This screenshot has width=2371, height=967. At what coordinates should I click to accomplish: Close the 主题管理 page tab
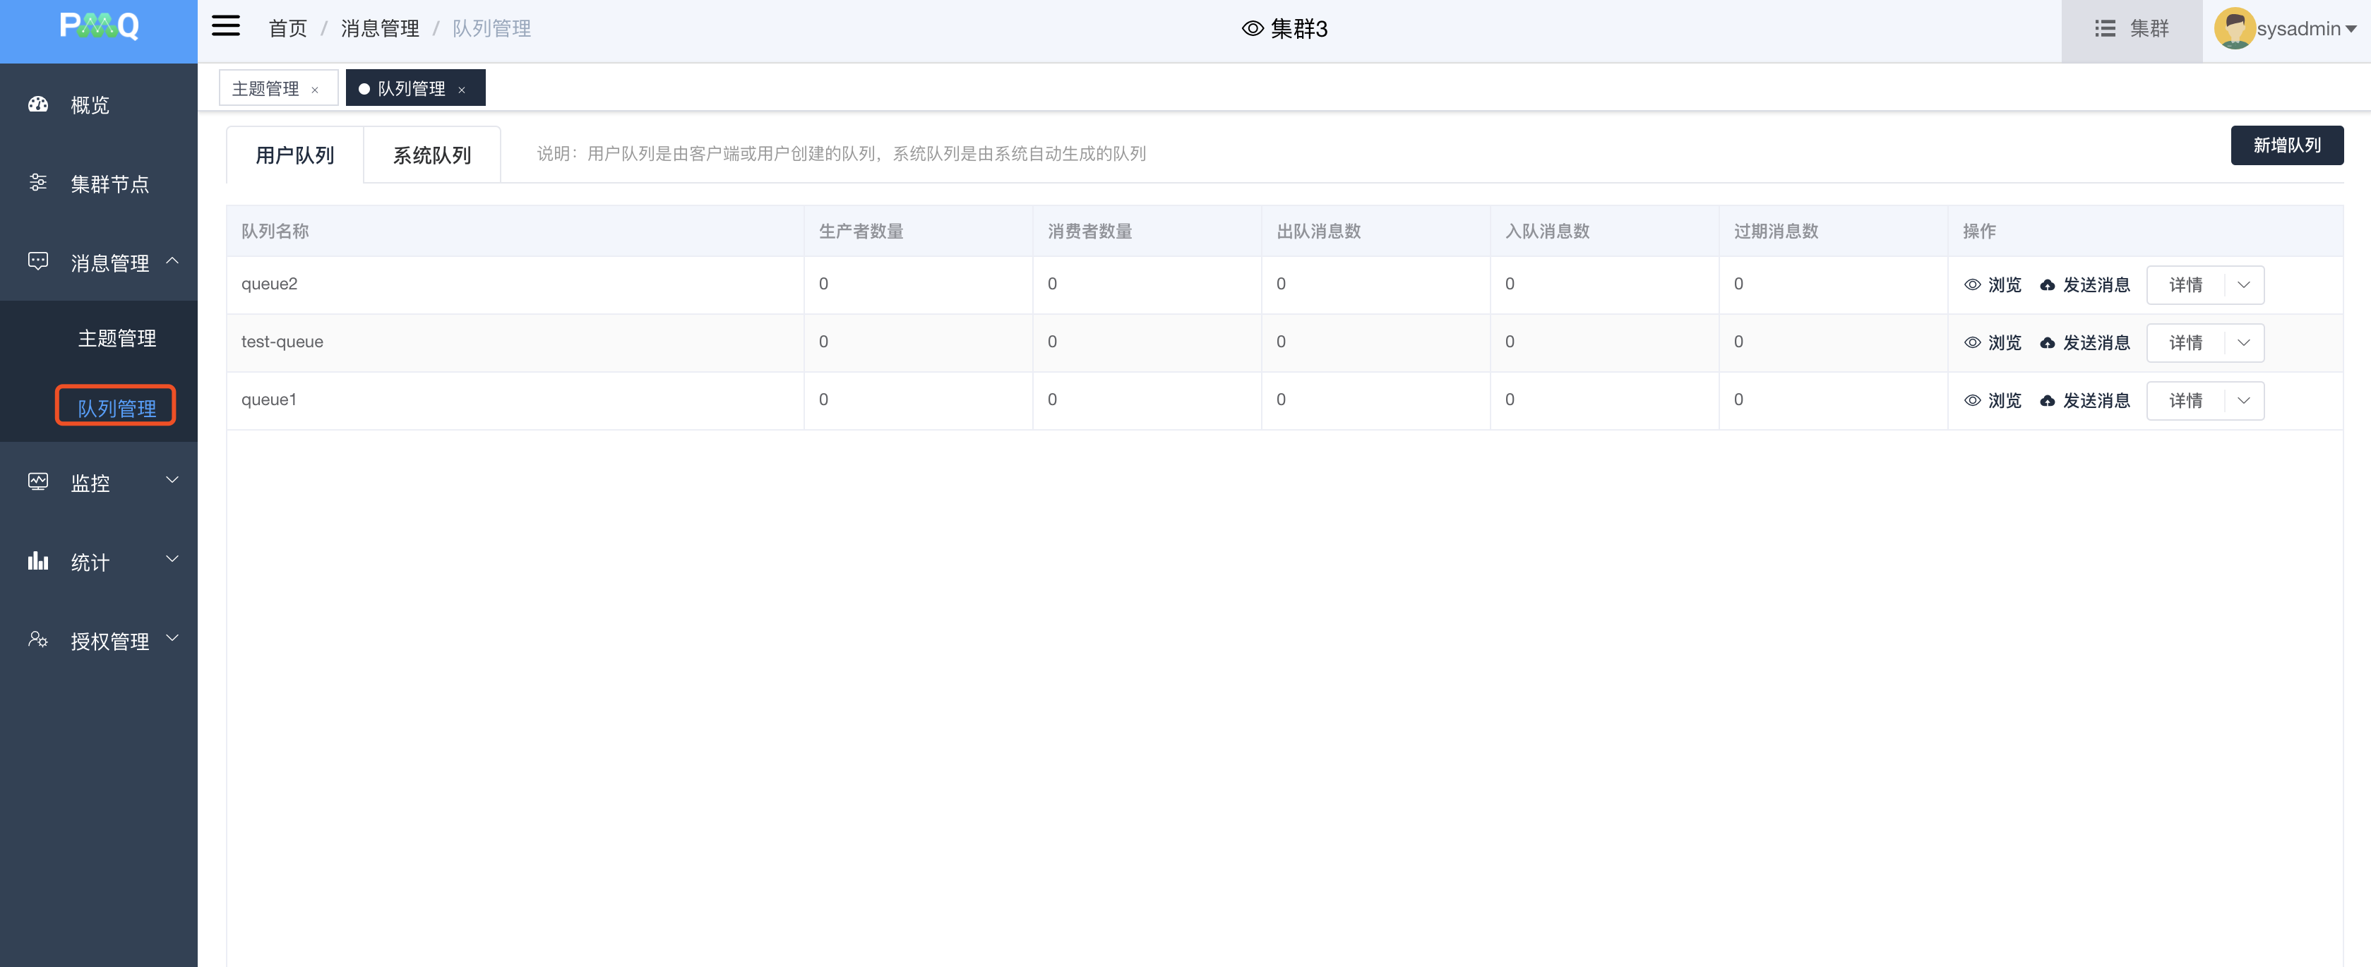click(315, 90)
